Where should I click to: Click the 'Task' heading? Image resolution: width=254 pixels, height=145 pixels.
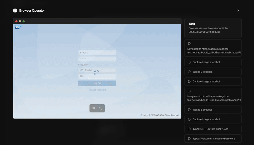tap(192, 24)
